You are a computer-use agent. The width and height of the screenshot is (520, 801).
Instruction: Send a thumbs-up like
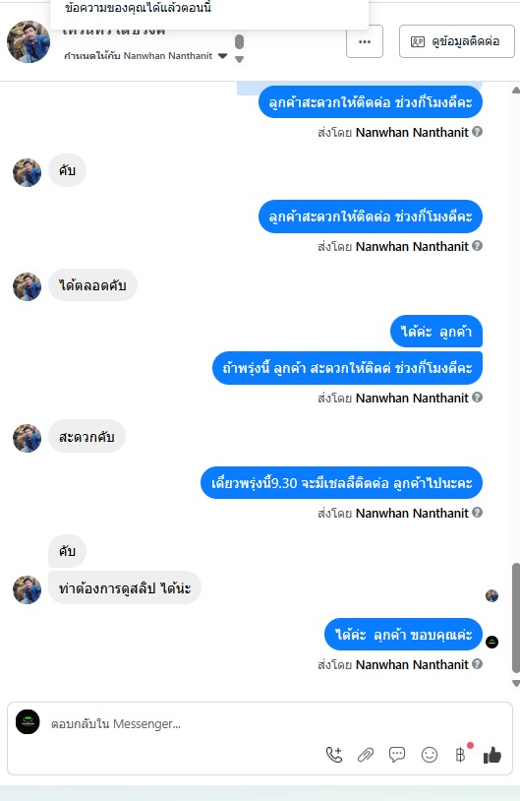[492, 755]
